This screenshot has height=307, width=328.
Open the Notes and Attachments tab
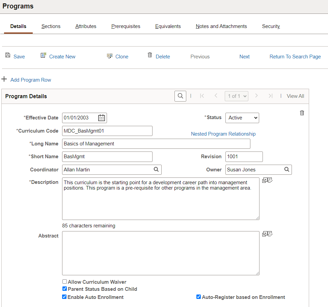(221, 26)
